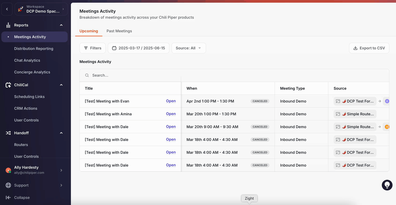Open Concierge Analytics
Screen dimensions: 396x205
coord(32,72)
